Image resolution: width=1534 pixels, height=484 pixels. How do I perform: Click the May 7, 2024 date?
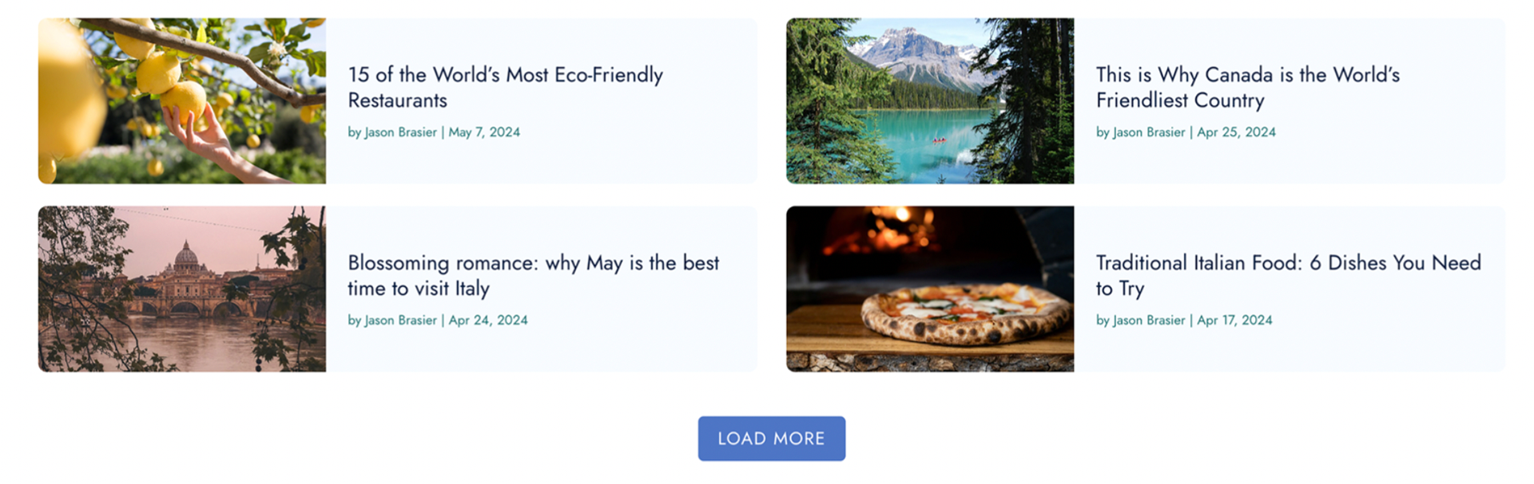[x=484, y=132]
